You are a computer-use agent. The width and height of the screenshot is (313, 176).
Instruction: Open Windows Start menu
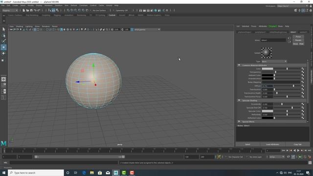pos(4,173)
